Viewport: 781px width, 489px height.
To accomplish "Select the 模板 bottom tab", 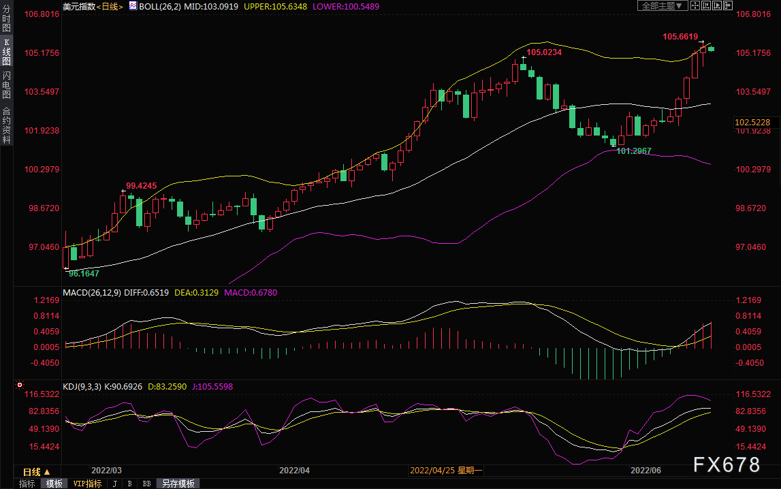I will click(54, 484).
